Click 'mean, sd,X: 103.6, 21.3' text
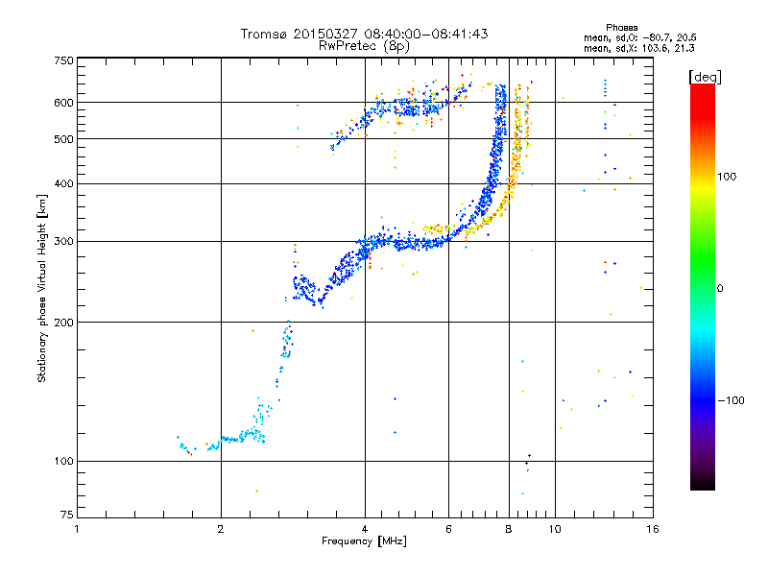Image resolution: width=768 pixels, height=576 pixels. 638,49
